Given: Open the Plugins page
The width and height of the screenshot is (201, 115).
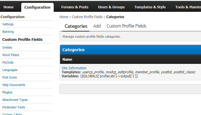Looking at the screenshot, I should tap(7, 92).
